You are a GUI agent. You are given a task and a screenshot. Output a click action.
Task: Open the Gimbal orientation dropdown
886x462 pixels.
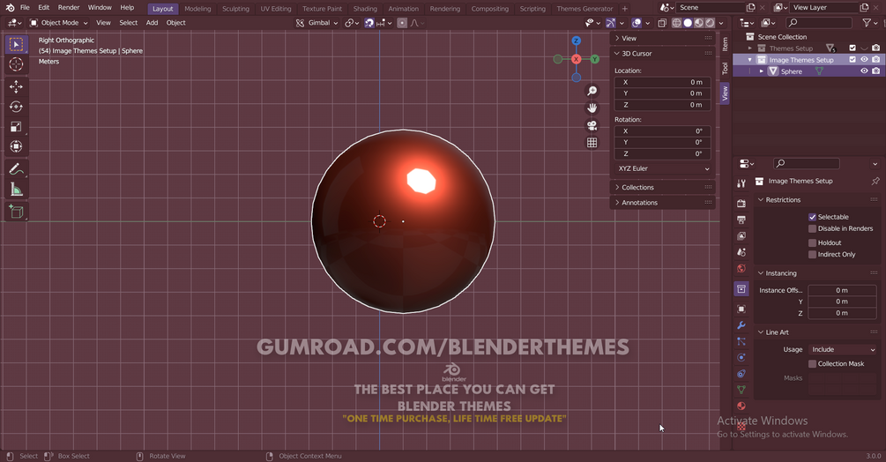317,23
